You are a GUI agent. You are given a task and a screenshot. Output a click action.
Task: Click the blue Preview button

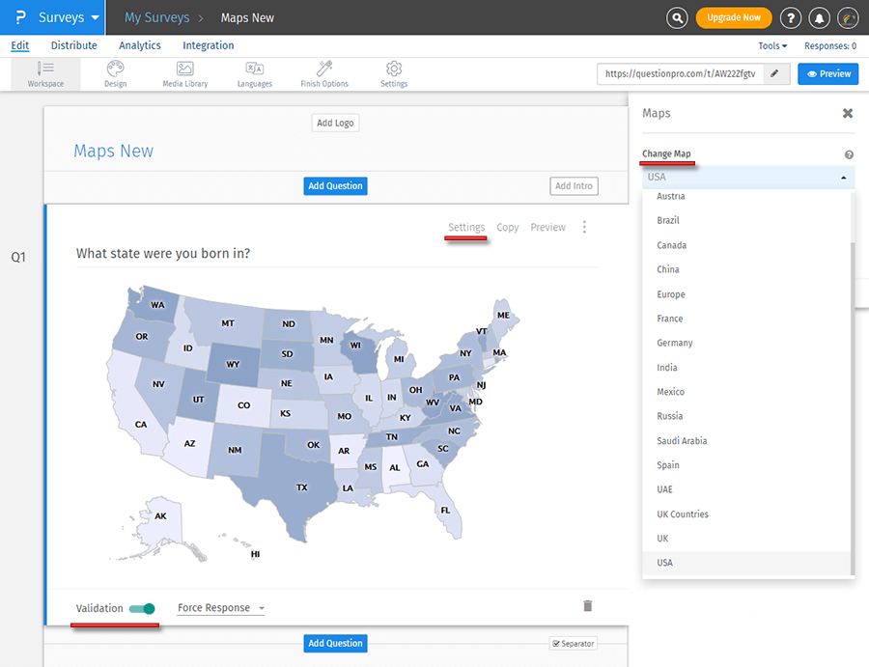click(827, 73)
